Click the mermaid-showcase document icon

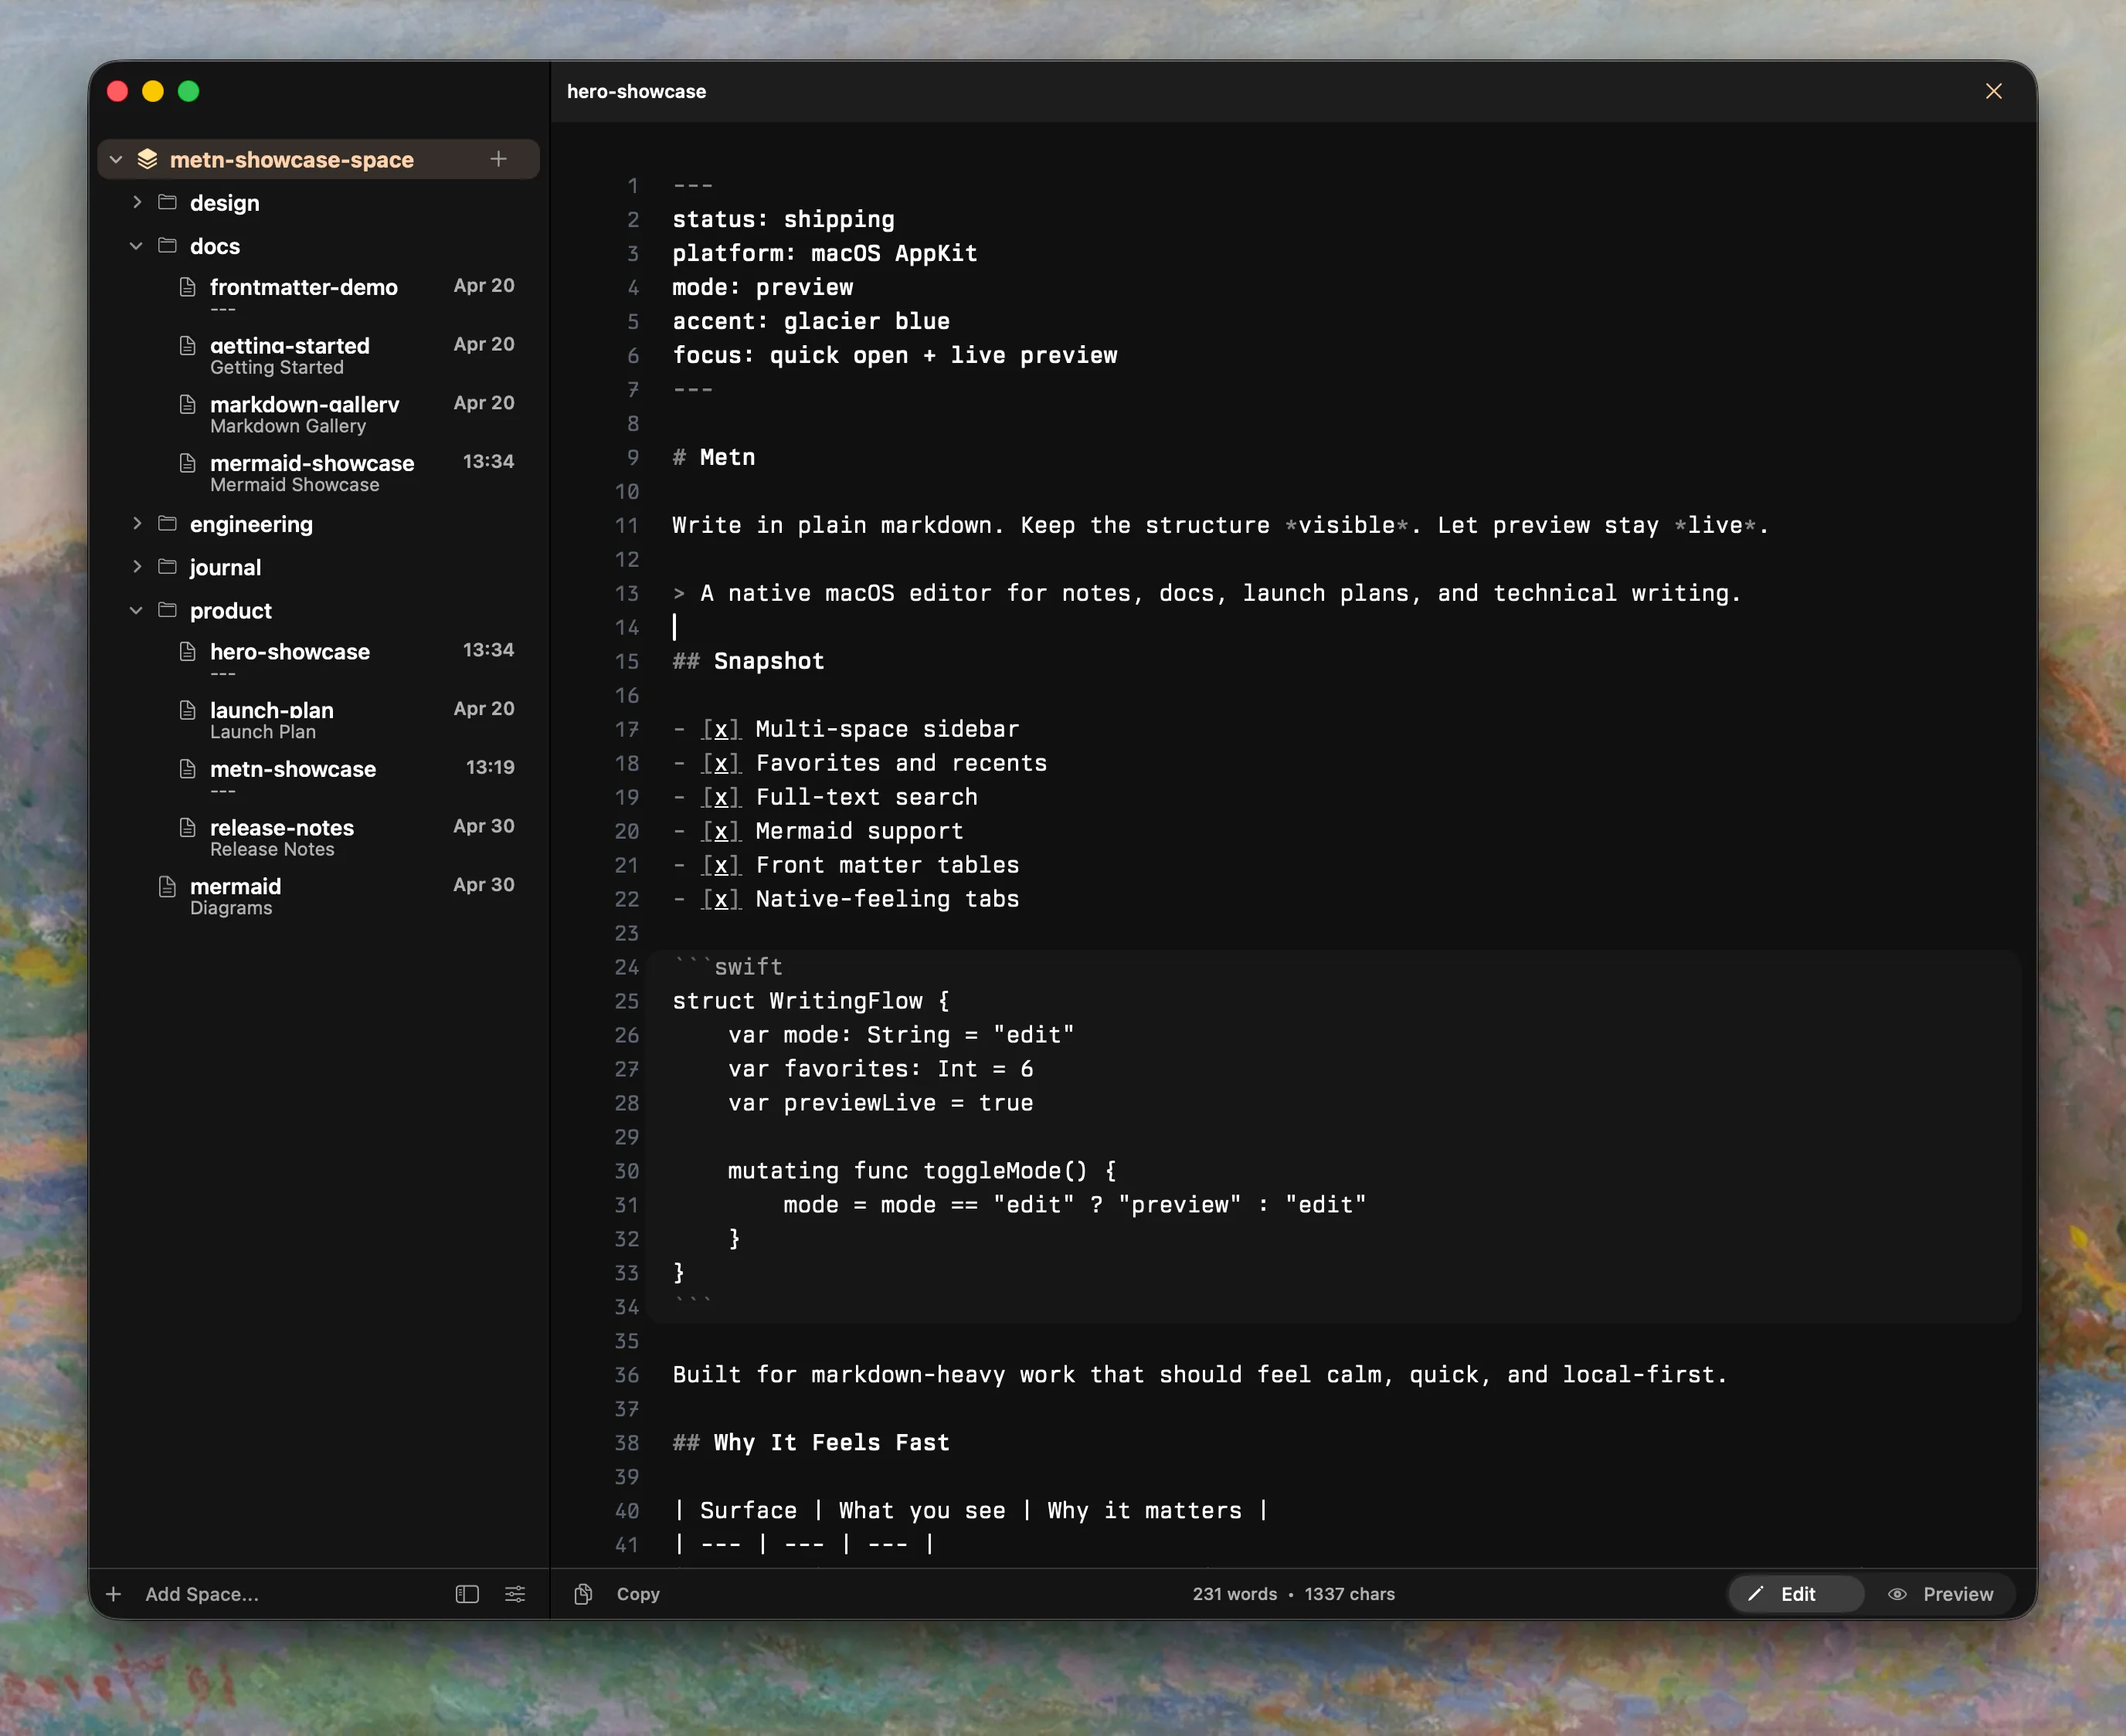(187, 463)
